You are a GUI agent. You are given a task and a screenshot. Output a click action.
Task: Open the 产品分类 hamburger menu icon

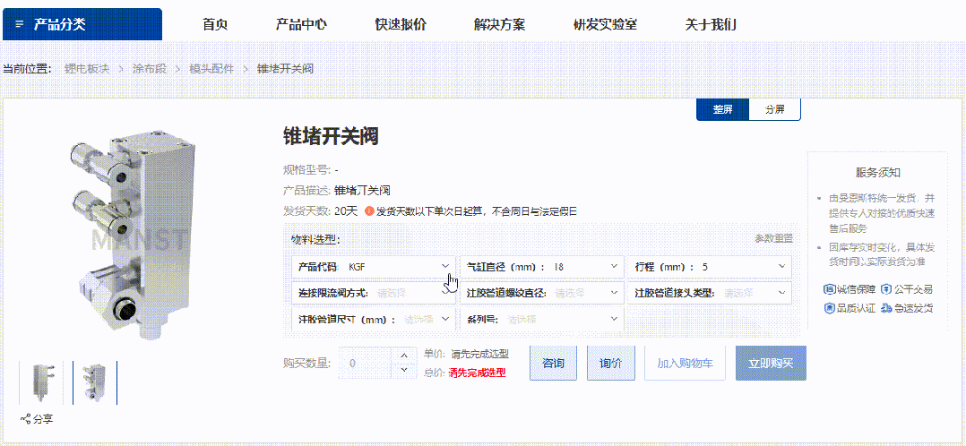20,25
